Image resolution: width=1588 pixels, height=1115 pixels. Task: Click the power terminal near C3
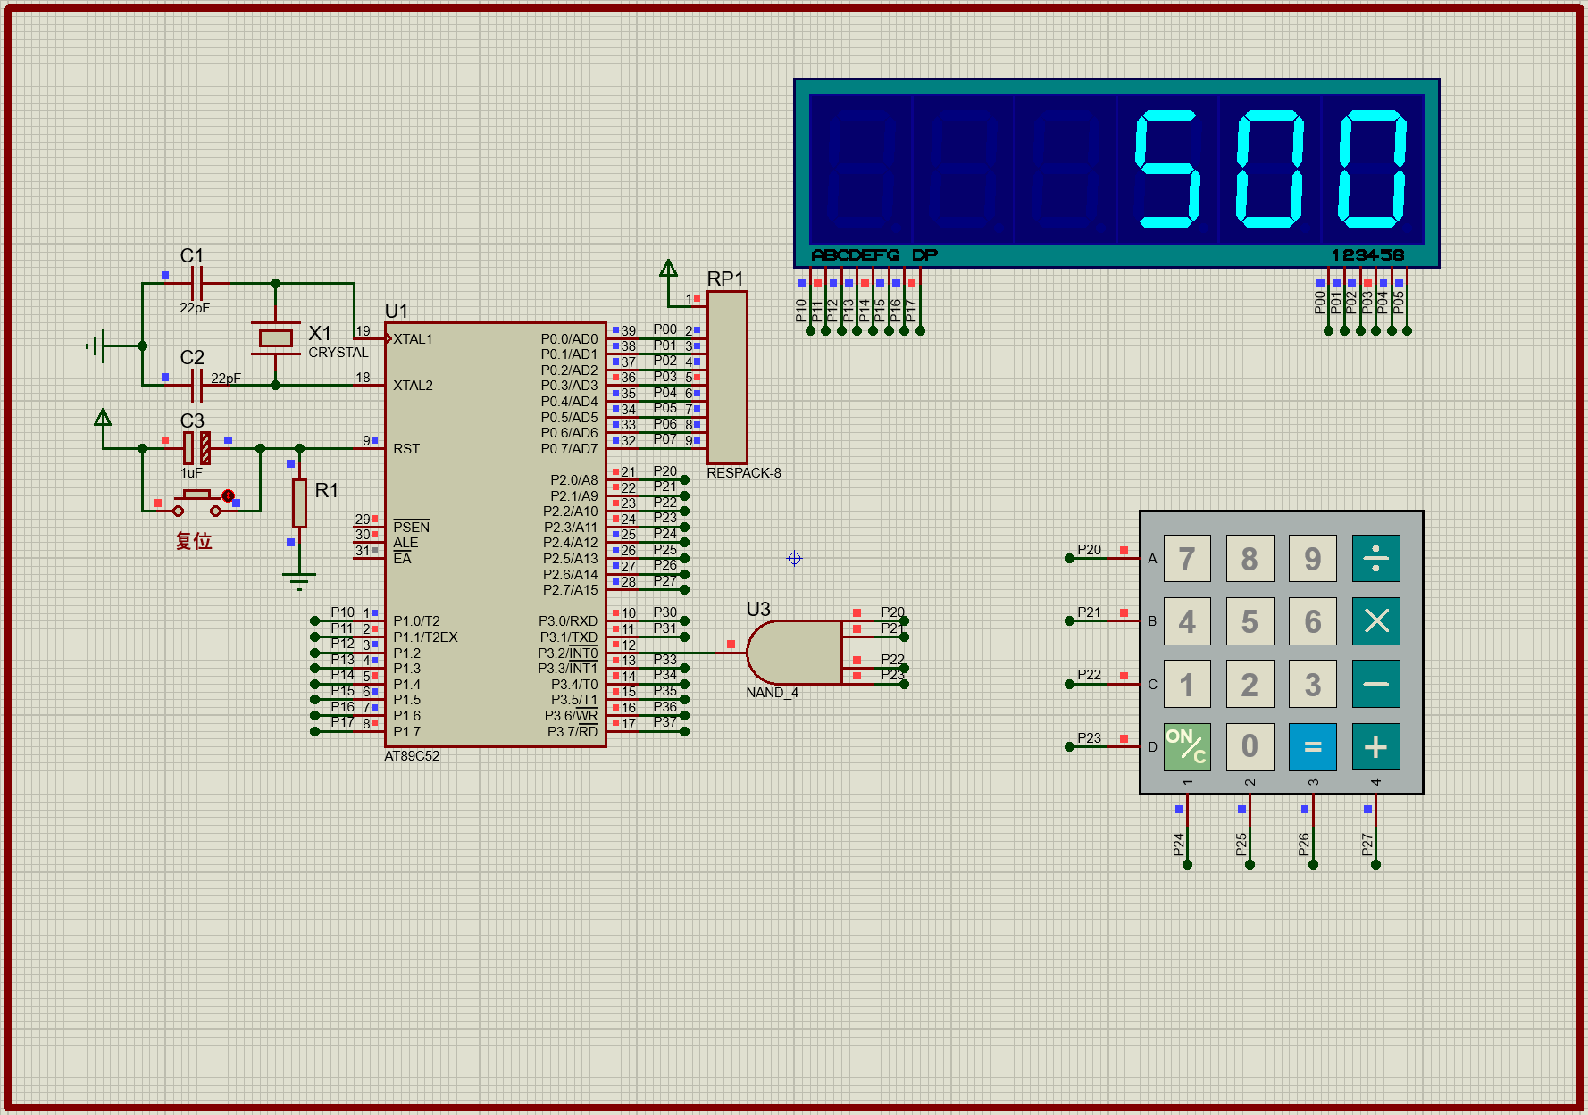point(103,419)
